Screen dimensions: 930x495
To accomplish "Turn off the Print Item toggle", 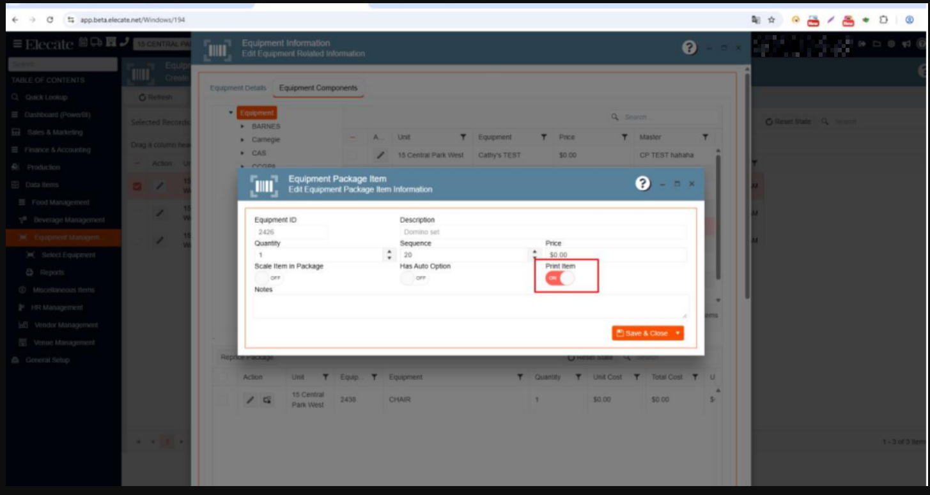I will coord(560,278).
